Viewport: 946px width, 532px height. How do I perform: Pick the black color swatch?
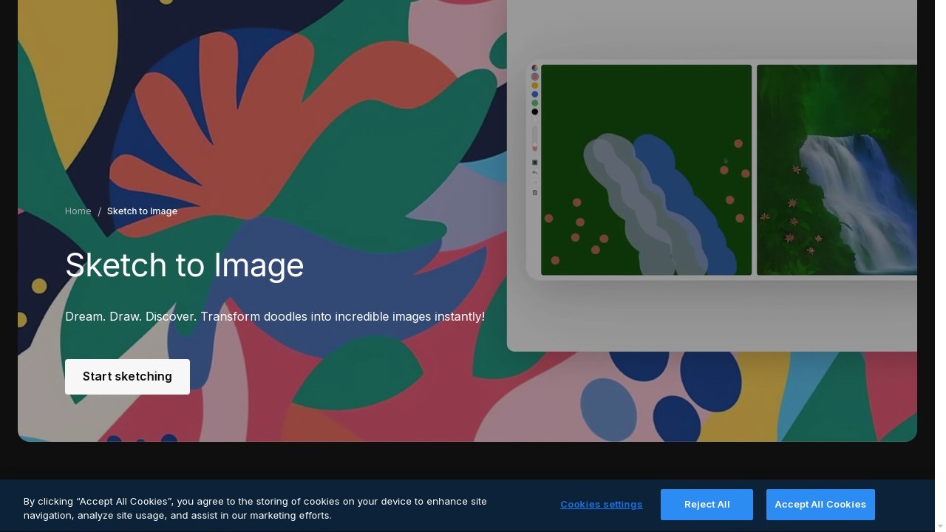pos(535,112)
